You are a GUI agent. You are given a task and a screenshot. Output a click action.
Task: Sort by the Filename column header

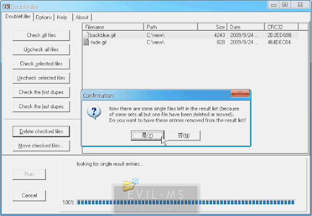(113, 27)
